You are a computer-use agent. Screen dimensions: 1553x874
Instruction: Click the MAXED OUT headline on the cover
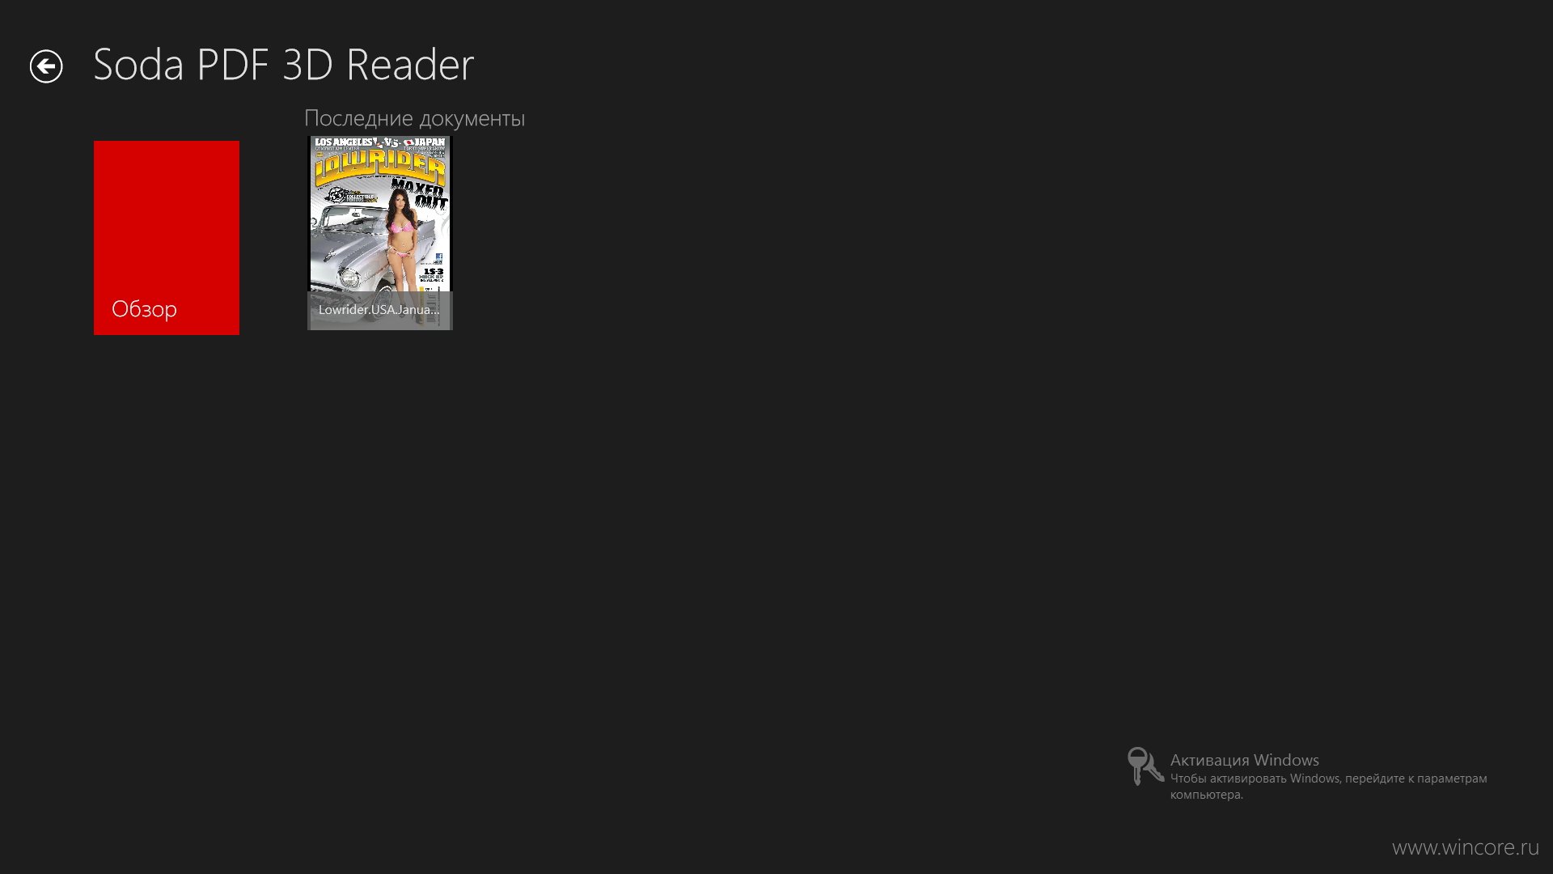421,194
